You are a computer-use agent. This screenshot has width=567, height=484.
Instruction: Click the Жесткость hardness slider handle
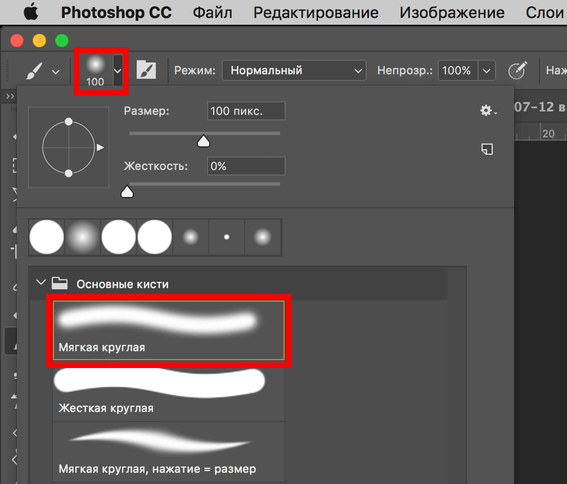[127, 191]
